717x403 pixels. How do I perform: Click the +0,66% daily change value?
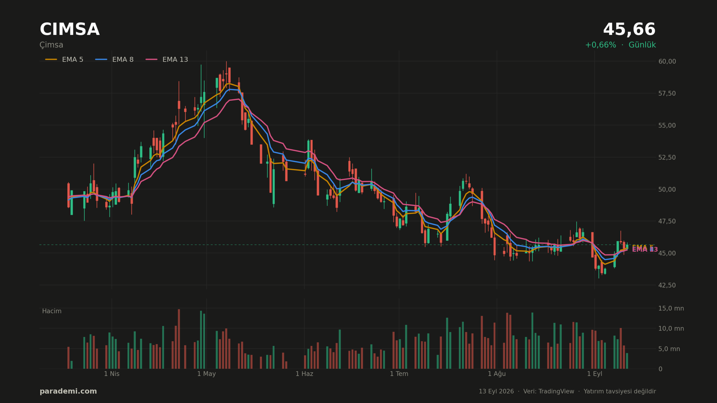600,45
